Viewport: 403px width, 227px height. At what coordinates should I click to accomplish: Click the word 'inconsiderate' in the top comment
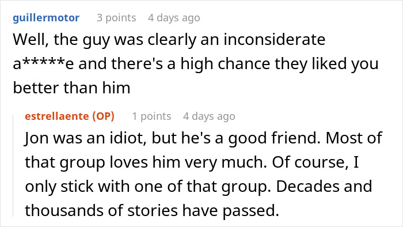[274, 40]
